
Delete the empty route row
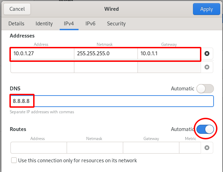click(207, 148)
